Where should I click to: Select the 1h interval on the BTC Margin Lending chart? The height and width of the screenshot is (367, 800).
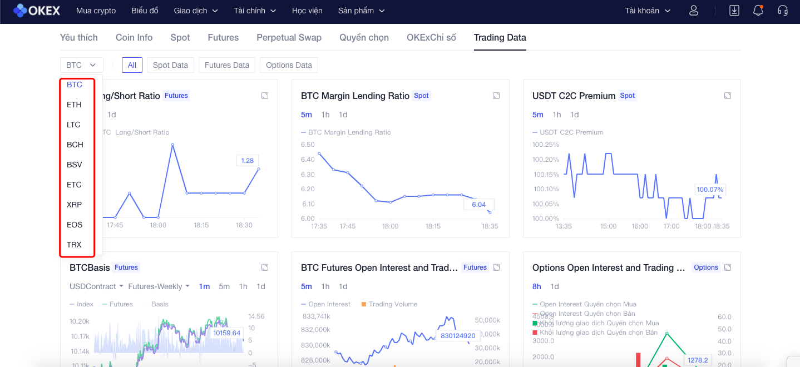tap(325, 115)
